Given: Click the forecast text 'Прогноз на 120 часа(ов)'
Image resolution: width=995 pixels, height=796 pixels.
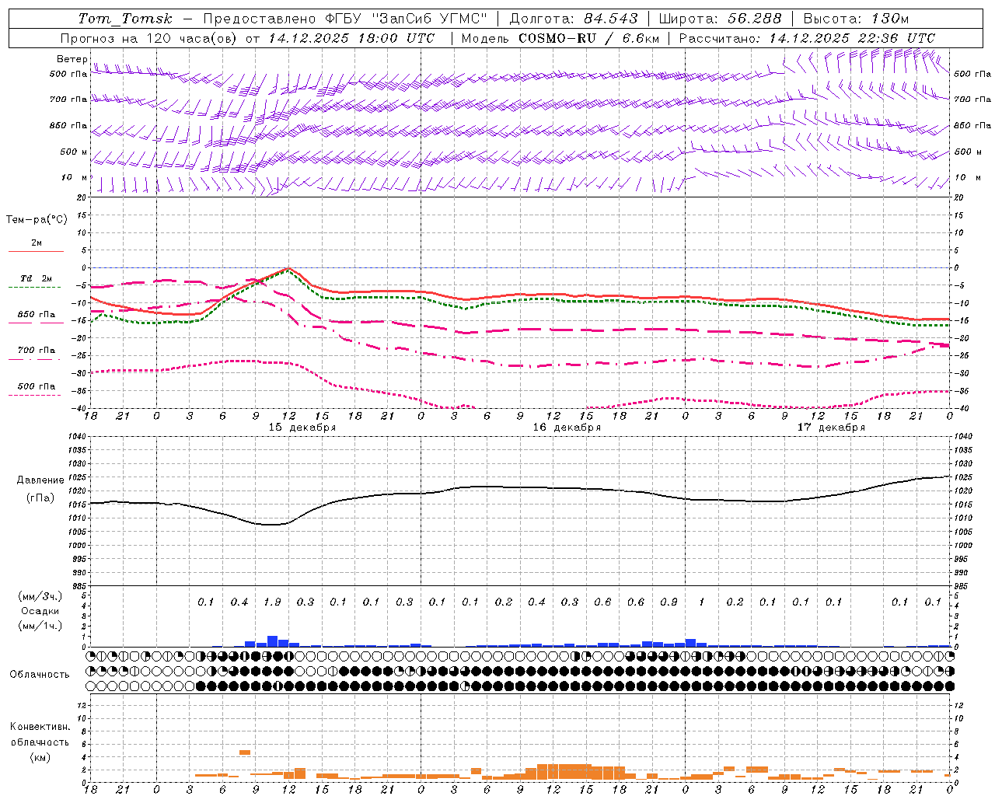Looking at the screenshot, I should [150, 38].
